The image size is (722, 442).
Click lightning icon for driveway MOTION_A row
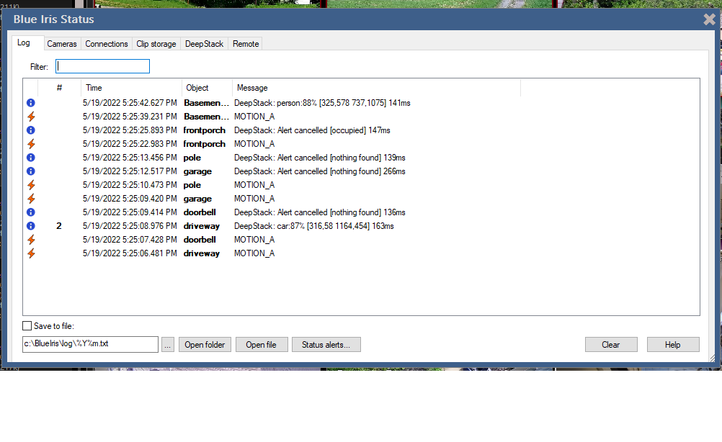pyautogui.click(x=31, y=253)
